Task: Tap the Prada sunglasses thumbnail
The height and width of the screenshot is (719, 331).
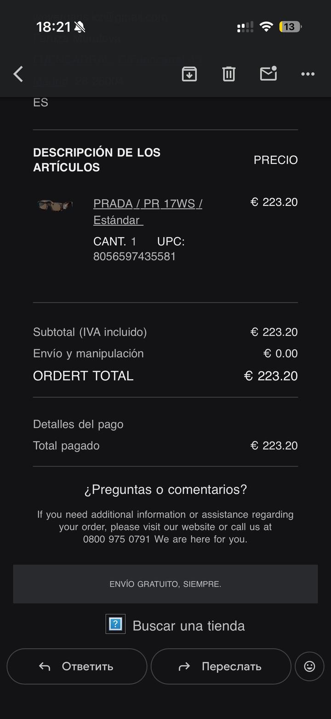Action: click(x=55, y=204)
